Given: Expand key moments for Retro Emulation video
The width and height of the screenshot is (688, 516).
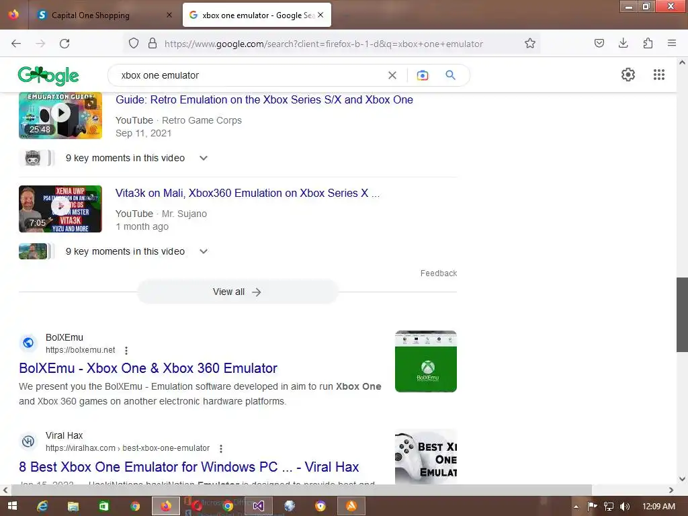Looking at the screenshot, I should (203, 158).
